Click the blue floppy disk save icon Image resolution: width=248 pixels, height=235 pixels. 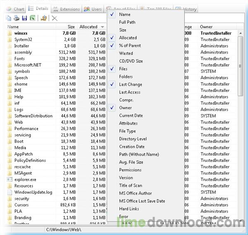pyautogui.click(x=24, y=18)
